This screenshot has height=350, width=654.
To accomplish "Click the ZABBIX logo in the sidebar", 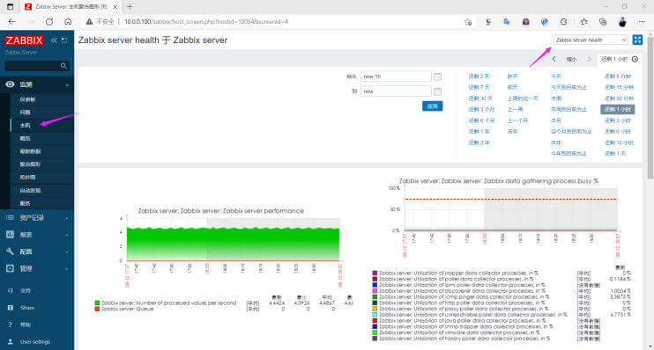I will (24, 40).
